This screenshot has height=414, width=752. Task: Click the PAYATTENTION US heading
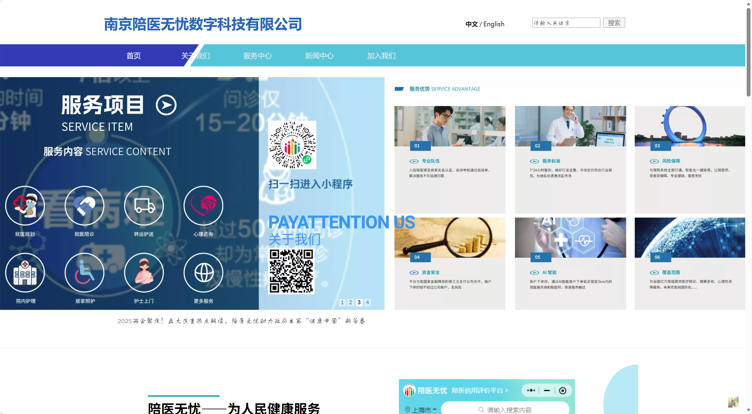342,222
